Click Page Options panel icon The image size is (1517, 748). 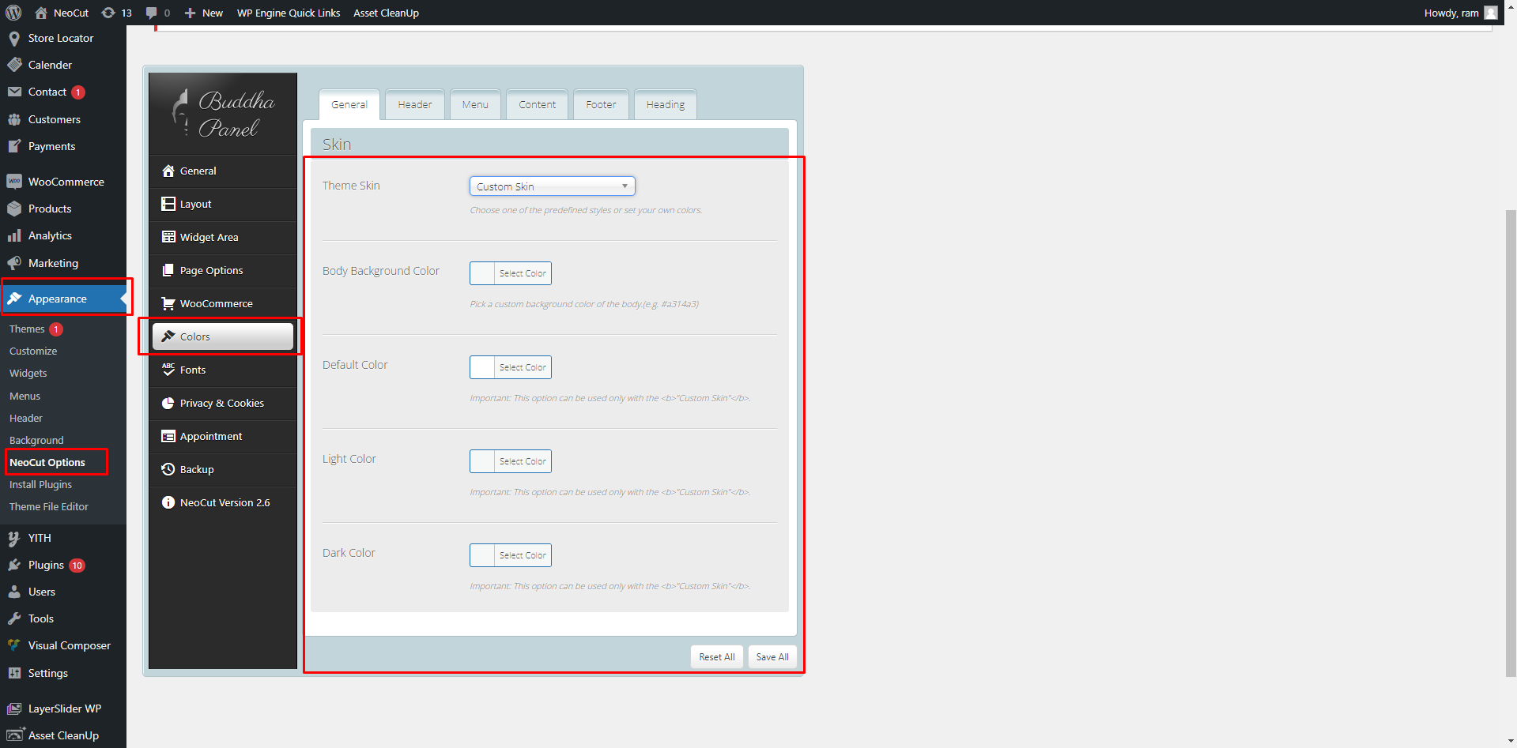coord(168,270)
